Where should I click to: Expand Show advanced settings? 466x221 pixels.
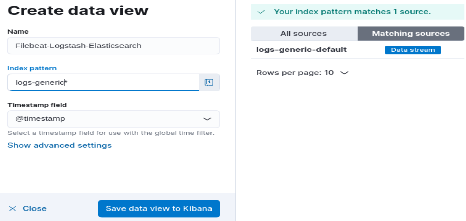coord(60,145)
